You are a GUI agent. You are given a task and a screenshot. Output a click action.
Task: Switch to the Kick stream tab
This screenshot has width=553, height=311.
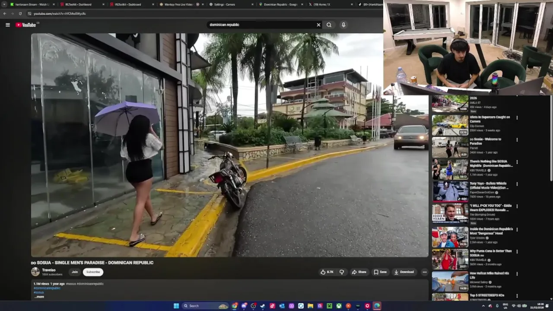point(32,4)
